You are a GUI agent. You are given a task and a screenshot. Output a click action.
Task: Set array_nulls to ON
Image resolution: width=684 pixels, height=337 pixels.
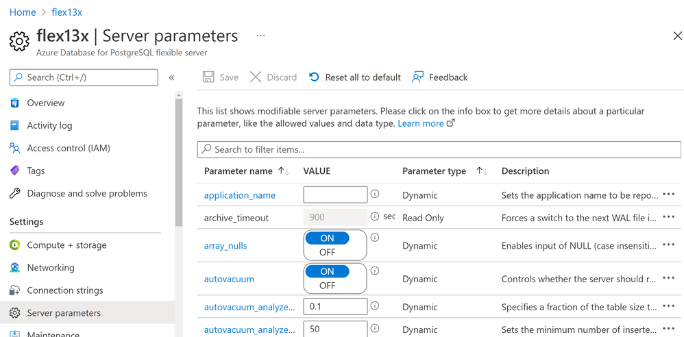327,238
